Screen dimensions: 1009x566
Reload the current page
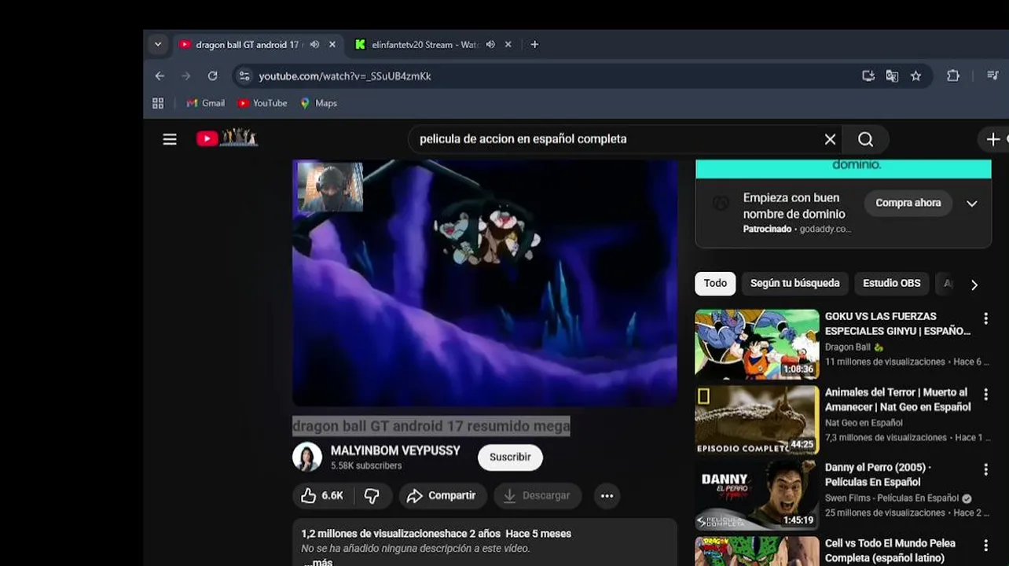212,76
